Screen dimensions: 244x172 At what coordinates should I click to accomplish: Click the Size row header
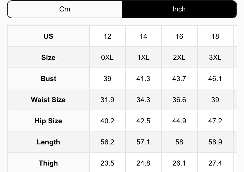pyautogui.click(x=48, y=57)
